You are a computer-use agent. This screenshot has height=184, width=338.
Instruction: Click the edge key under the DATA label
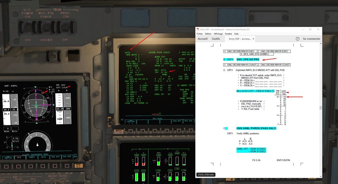43,166
